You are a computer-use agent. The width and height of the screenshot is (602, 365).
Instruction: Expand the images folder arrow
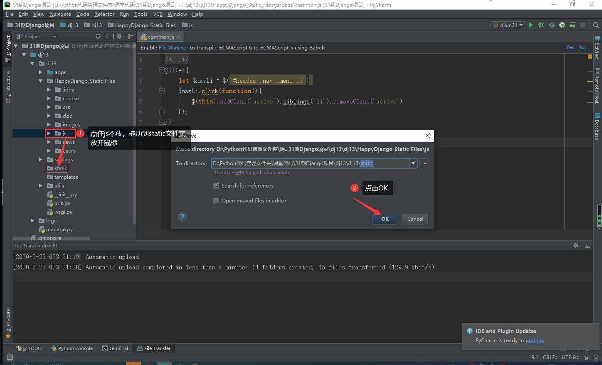(49, 124)
